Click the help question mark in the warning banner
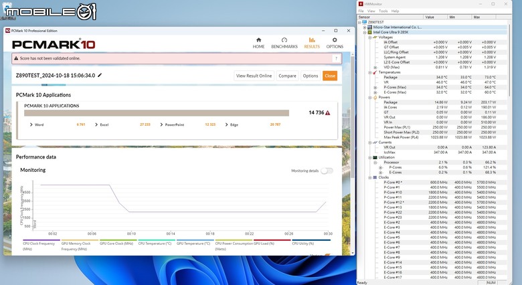 coord(336,59)
